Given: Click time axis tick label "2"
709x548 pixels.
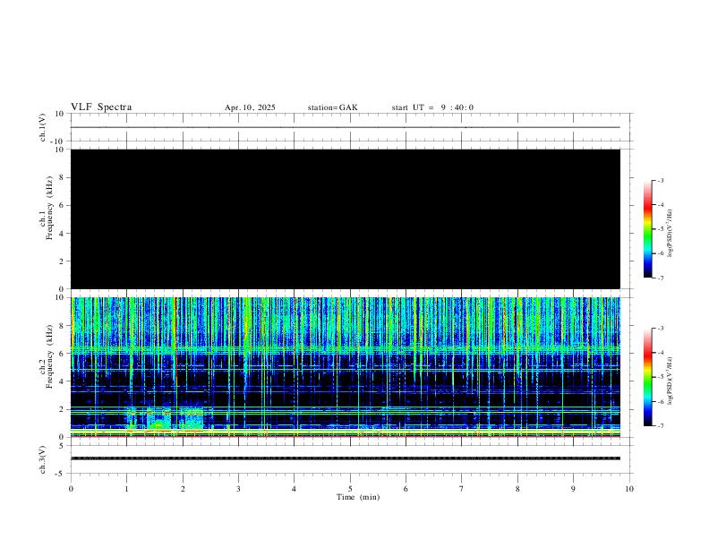Looking at the screenshot, I should coord(183,489).
